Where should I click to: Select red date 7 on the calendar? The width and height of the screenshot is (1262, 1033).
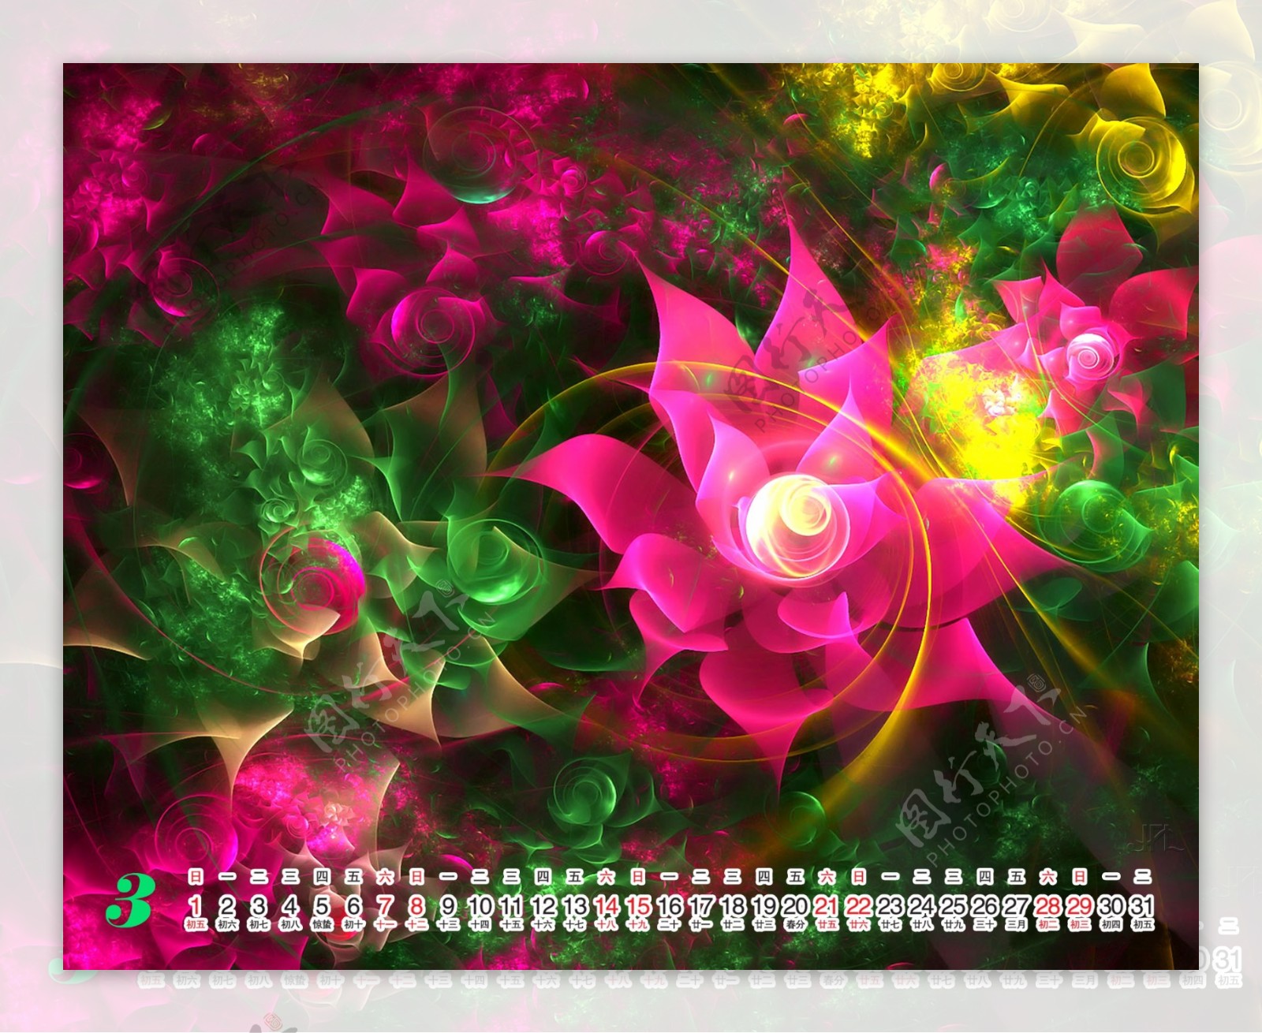tap(385, 905)
